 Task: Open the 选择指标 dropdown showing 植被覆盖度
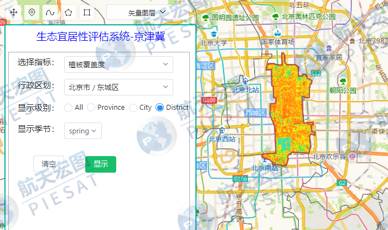coord(118,65)
